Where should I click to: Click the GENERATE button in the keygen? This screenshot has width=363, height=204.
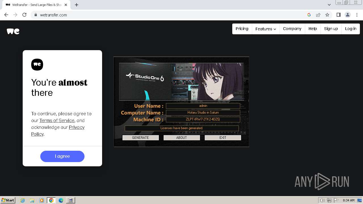coord(140,138)
